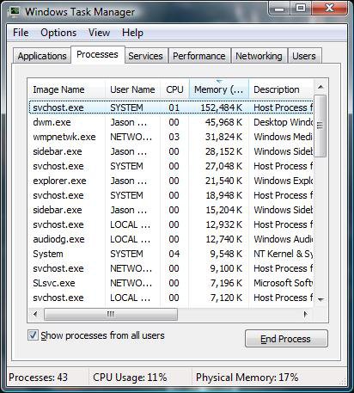Select the svchost.exe row using 152,484 K

(171, 107)
